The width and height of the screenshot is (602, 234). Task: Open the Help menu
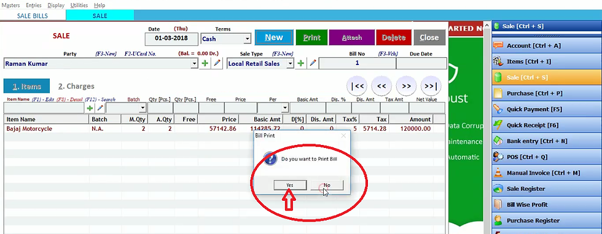pyautogui.click(x=100, y=6)
